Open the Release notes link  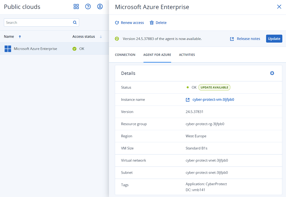pos(245,39)
